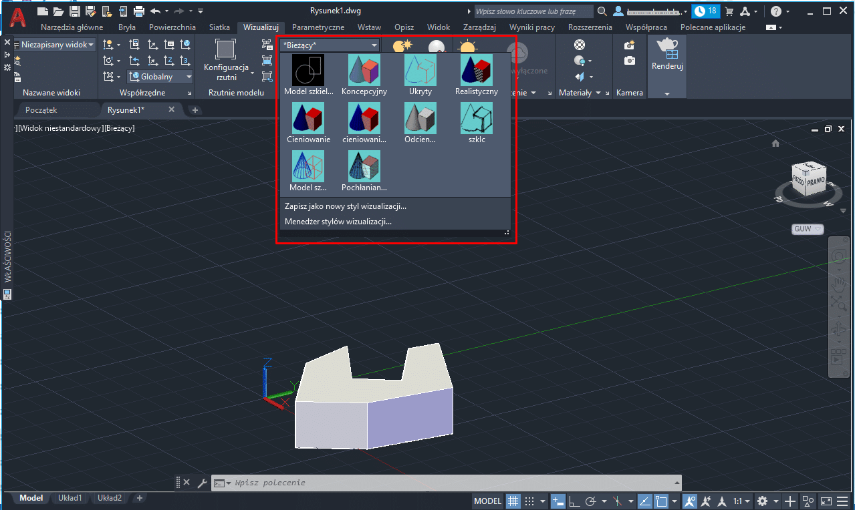855x510 pixels.
Task: Click the create camera icon in Kamera panel
Action: [629, 45]
